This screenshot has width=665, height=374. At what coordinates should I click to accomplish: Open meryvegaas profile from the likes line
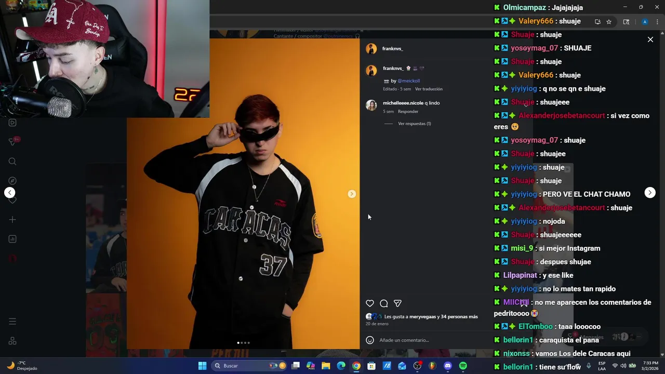tap(422, 316)
